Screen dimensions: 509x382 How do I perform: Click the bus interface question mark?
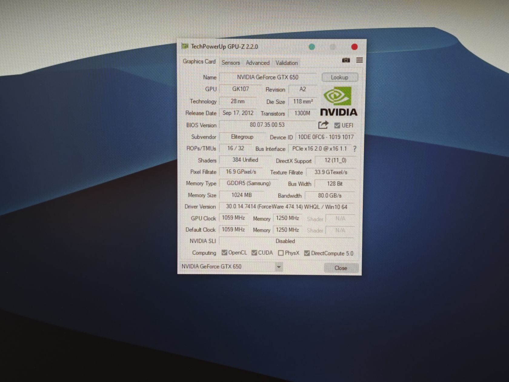[355, 149]
